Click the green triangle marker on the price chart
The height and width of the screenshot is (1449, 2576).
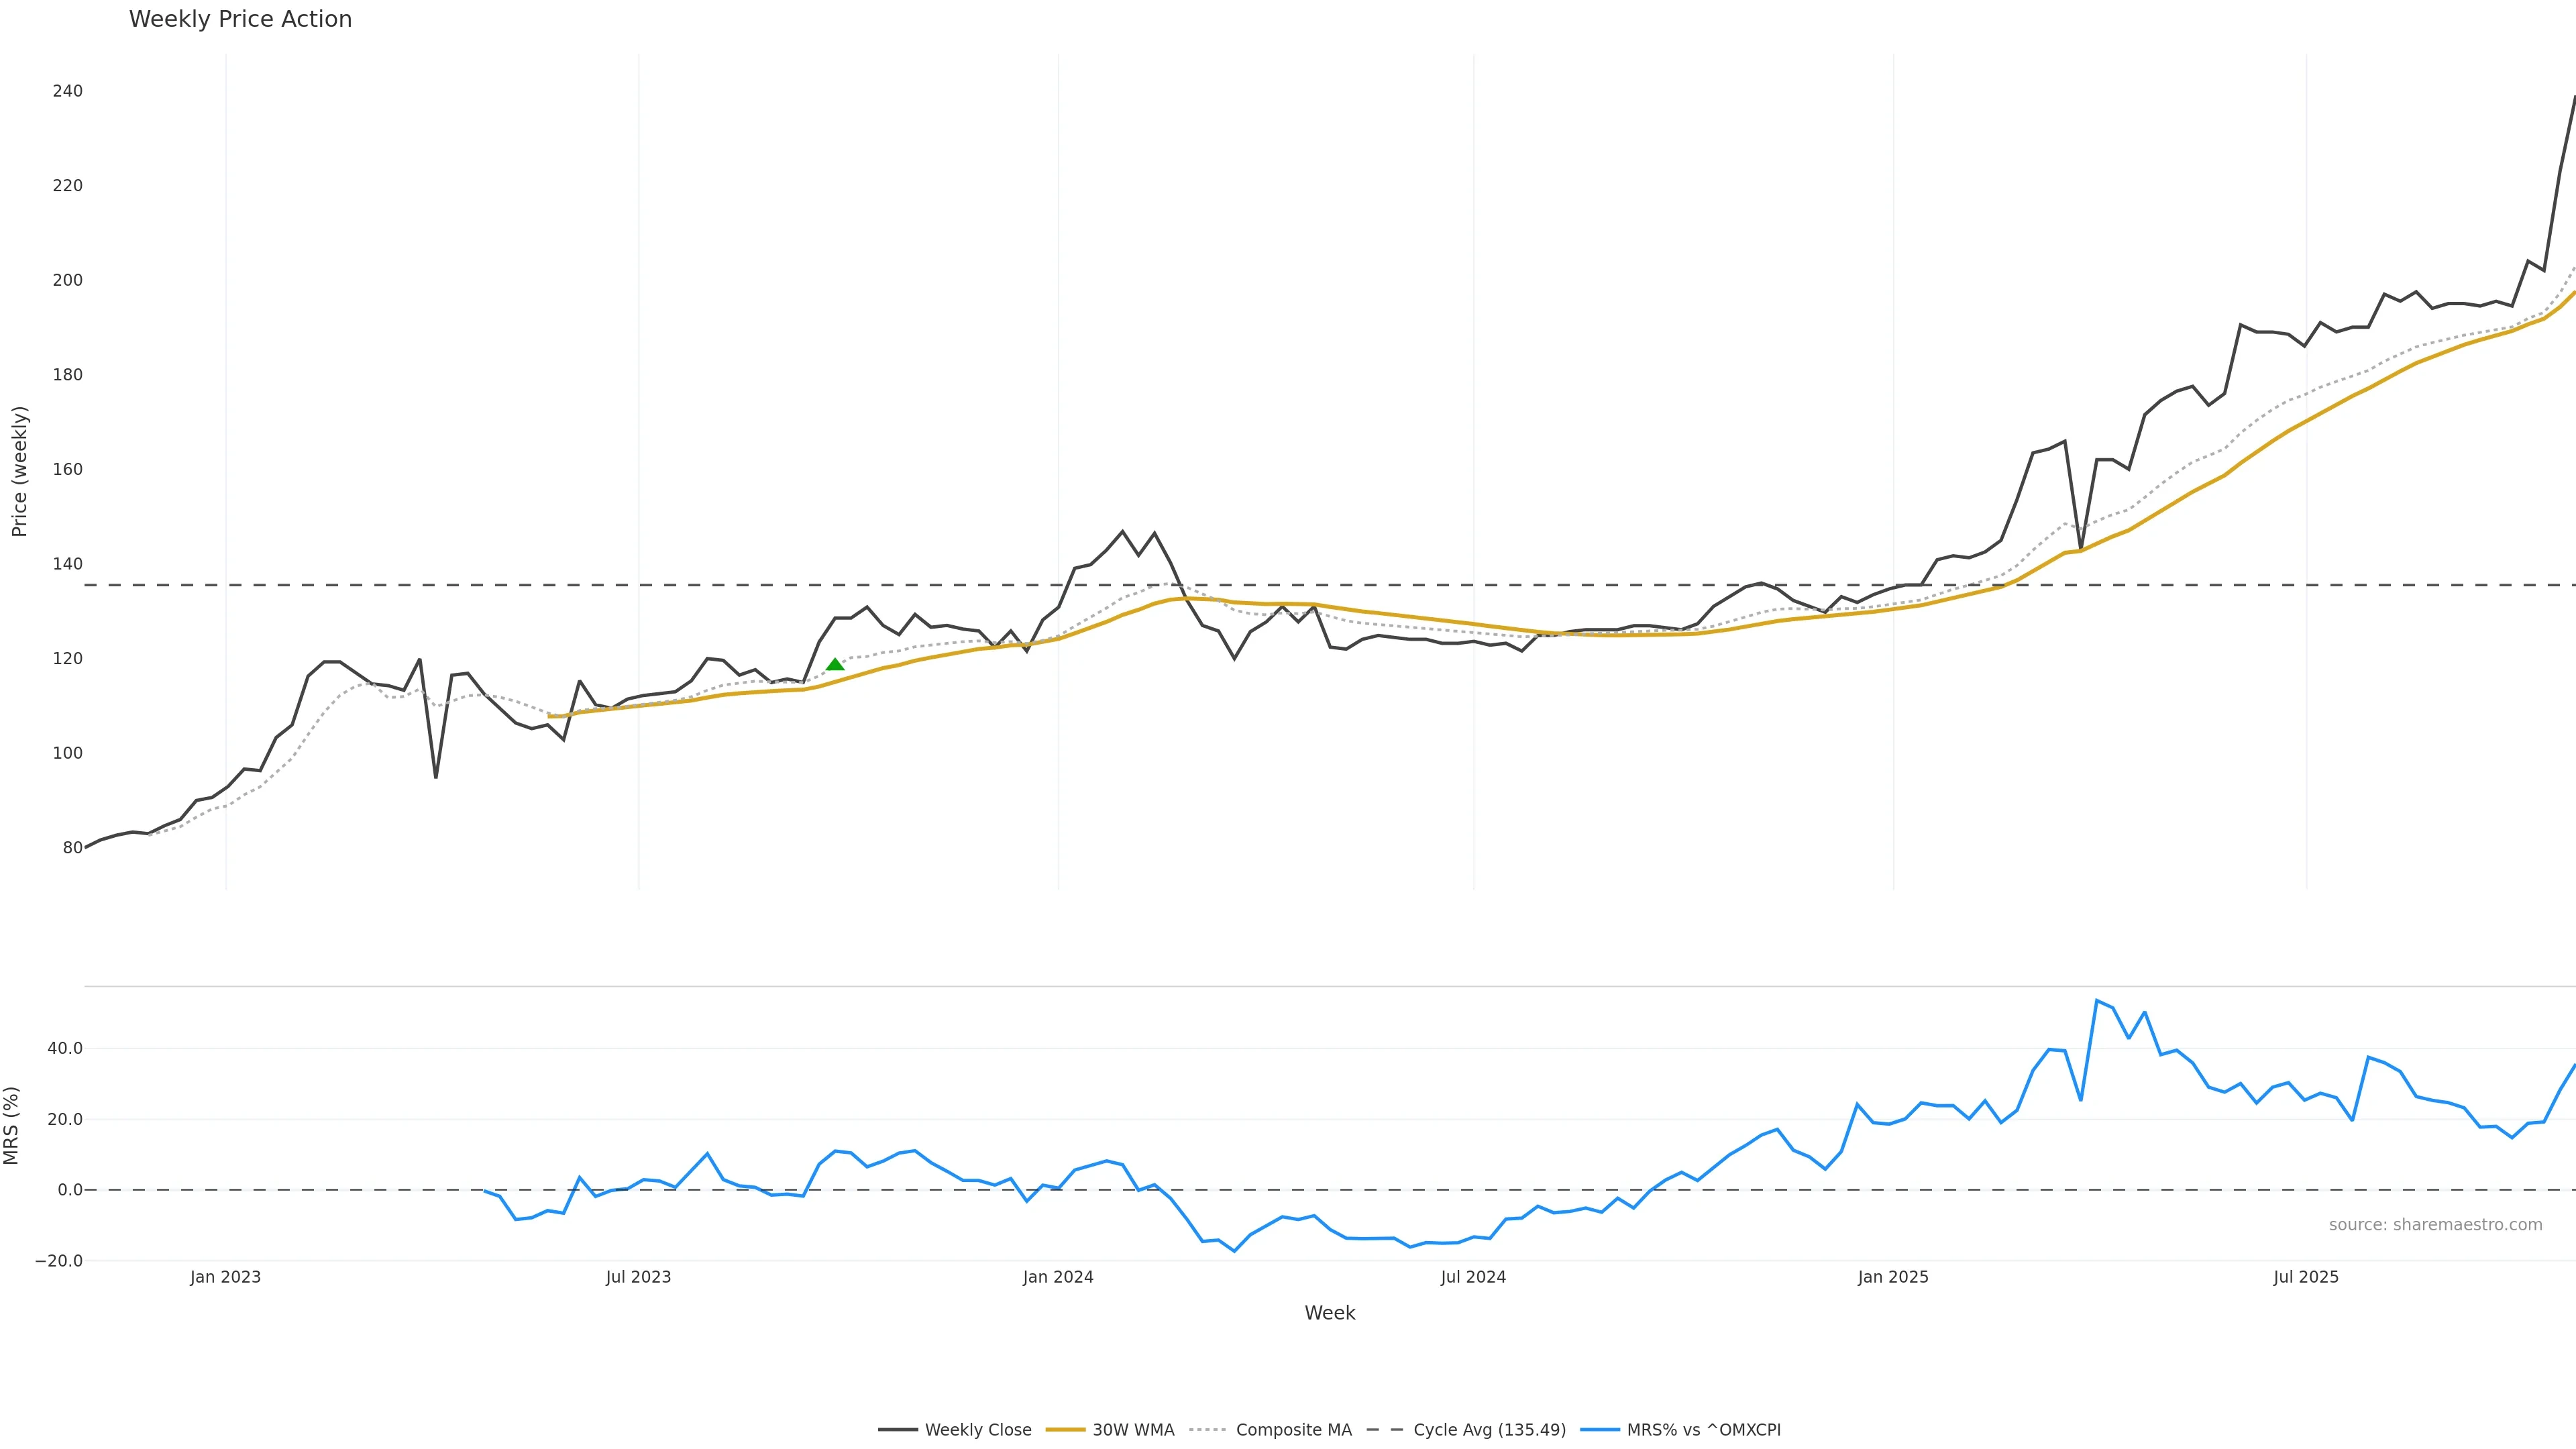[835, 665]
